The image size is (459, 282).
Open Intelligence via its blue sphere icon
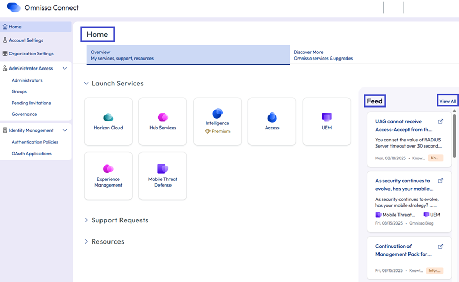click(217, 113)
